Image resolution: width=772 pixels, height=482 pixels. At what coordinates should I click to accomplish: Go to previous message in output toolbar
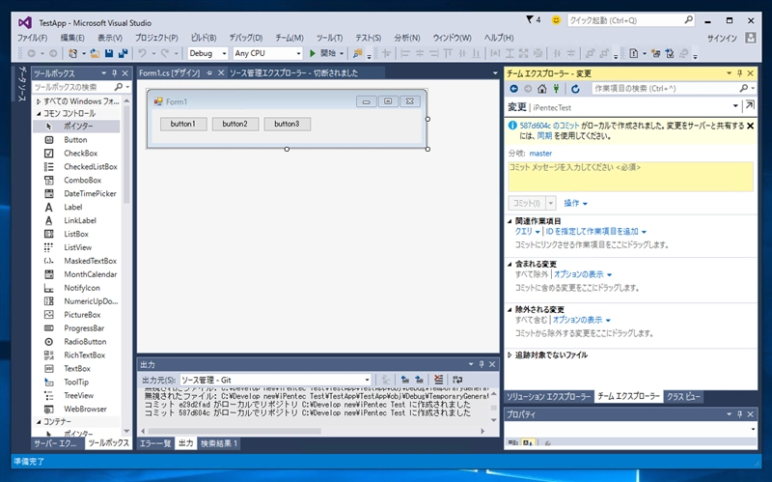point(404,380)
